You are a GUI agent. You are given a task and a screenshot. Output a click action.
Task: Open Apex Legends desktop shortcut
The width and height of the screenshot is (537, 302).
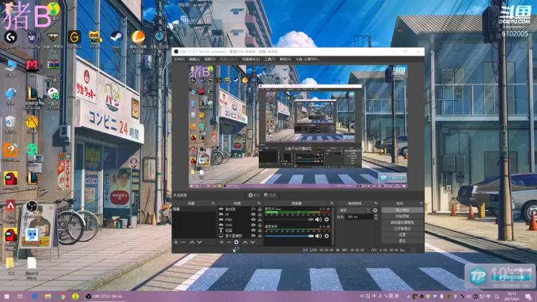(11, 211)
